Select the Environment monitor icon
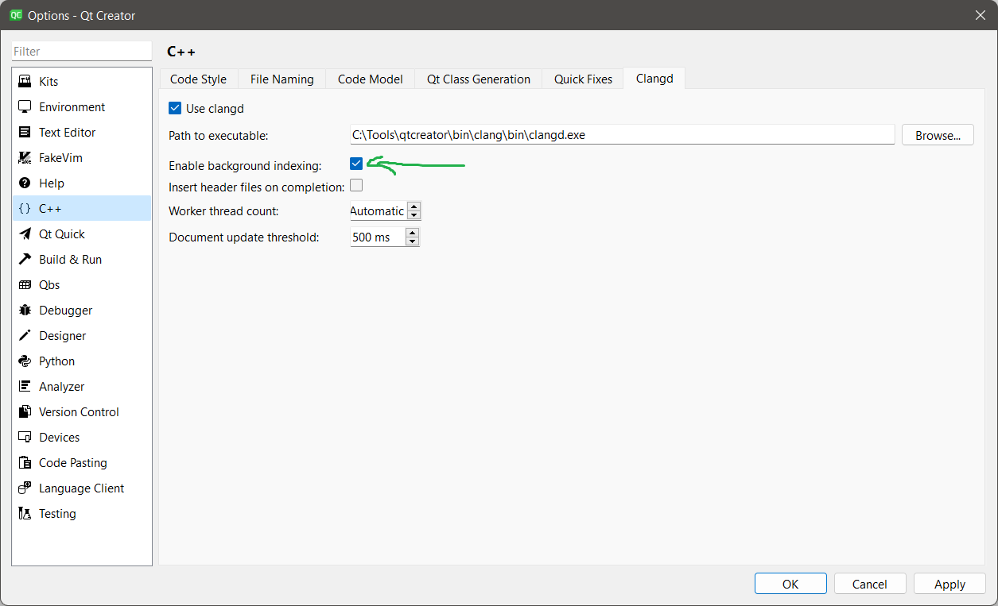The width and height of the screenshot is (998, 606). 25,107
